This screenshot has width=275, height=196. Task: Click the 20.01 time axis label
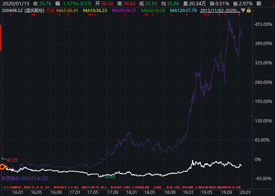point(245,193)
